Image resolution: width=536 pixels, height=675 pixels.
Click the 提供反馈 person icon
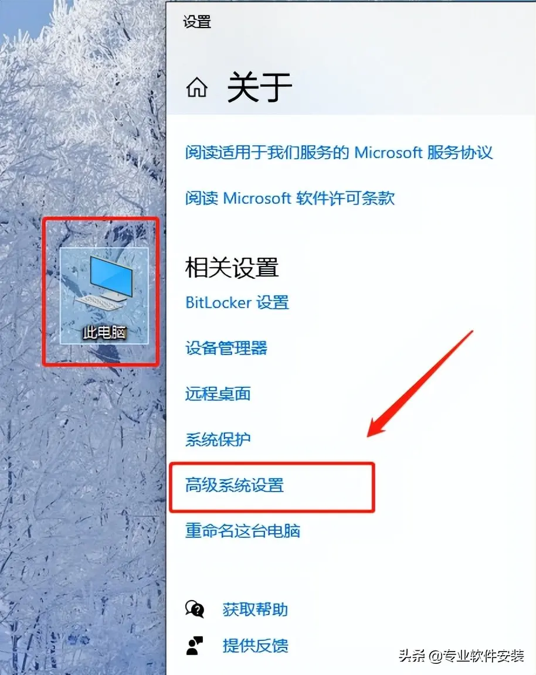pyautogui.click(x=195, y=645)
